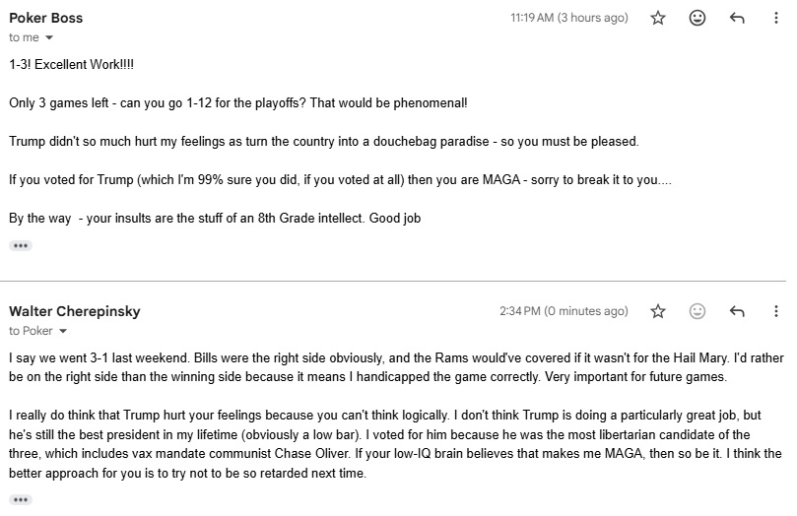Reply to the Poker Boss message
Viewport: 797px width, 516px height.
[x=736, y=18]
